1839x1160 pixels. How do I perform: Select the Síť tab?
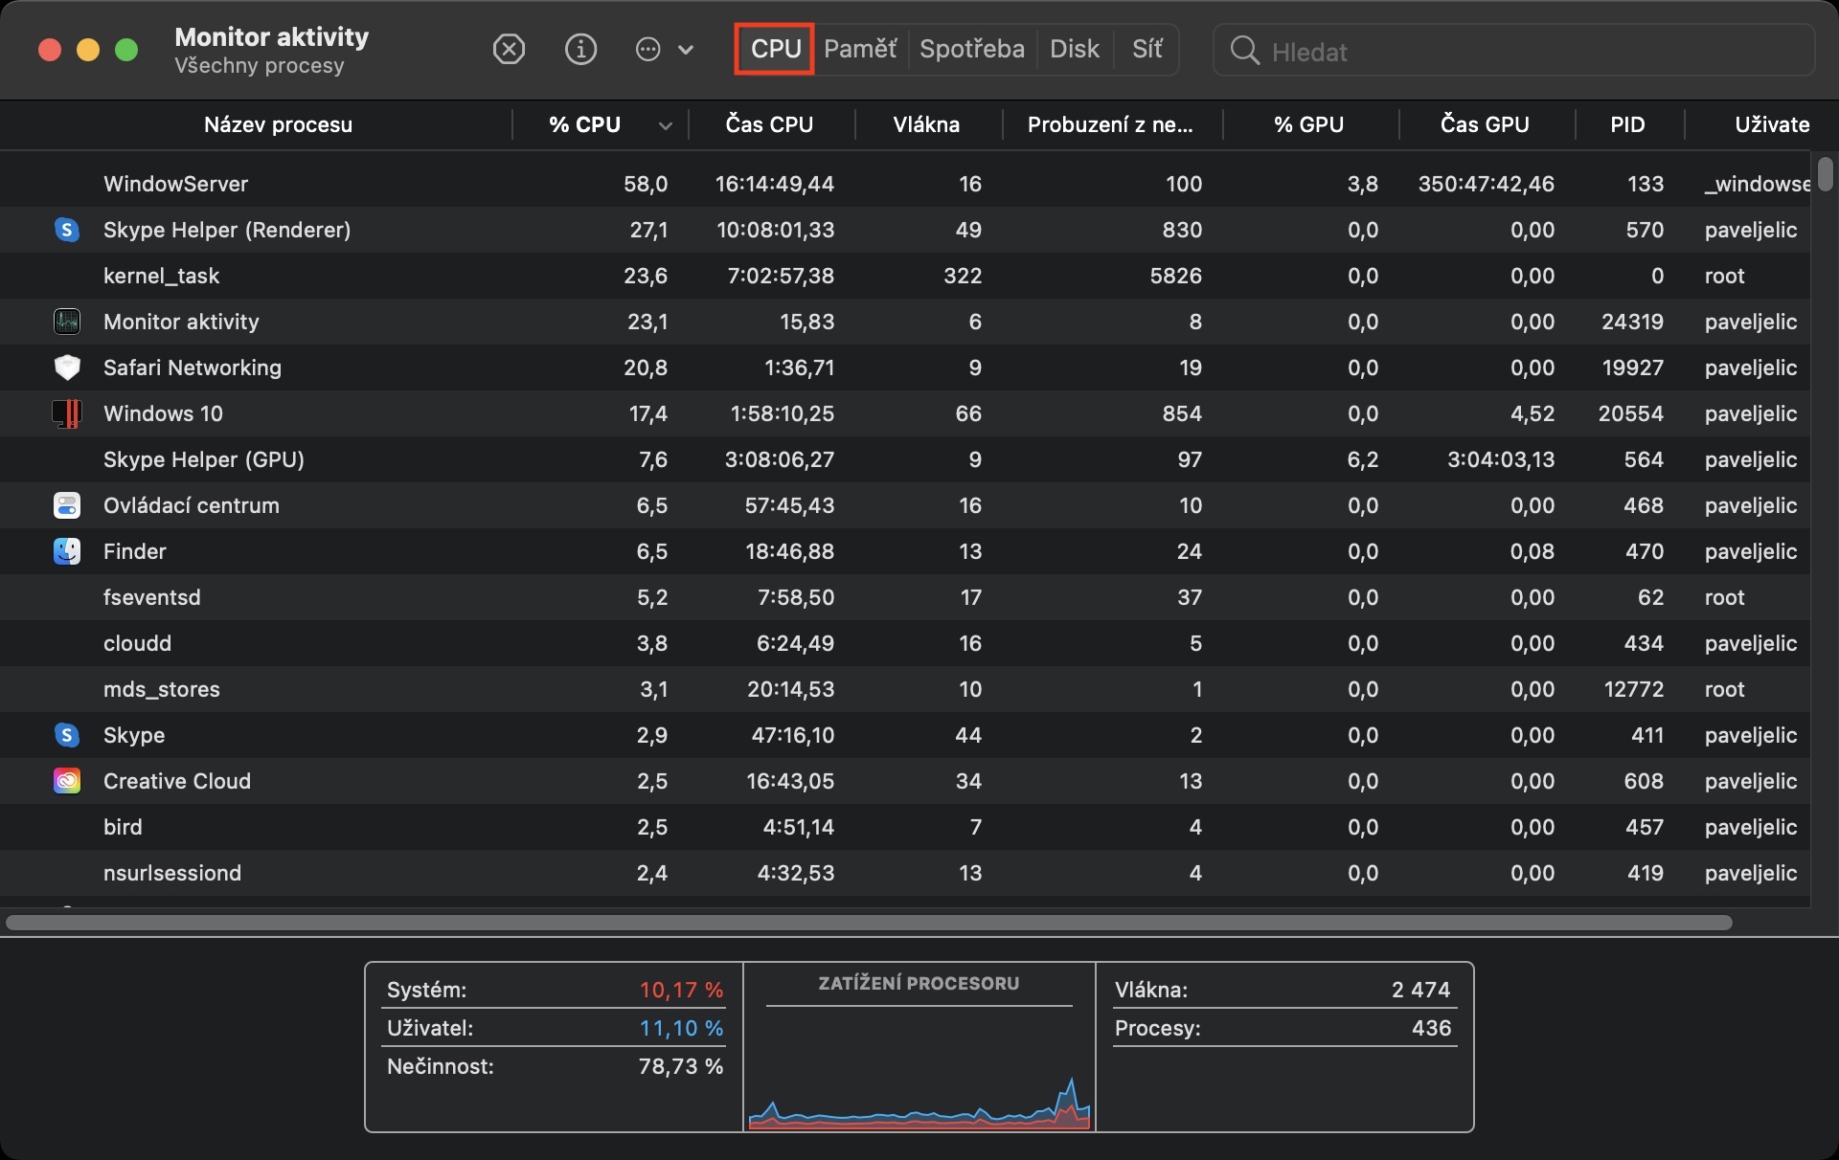pos(1147,49)
